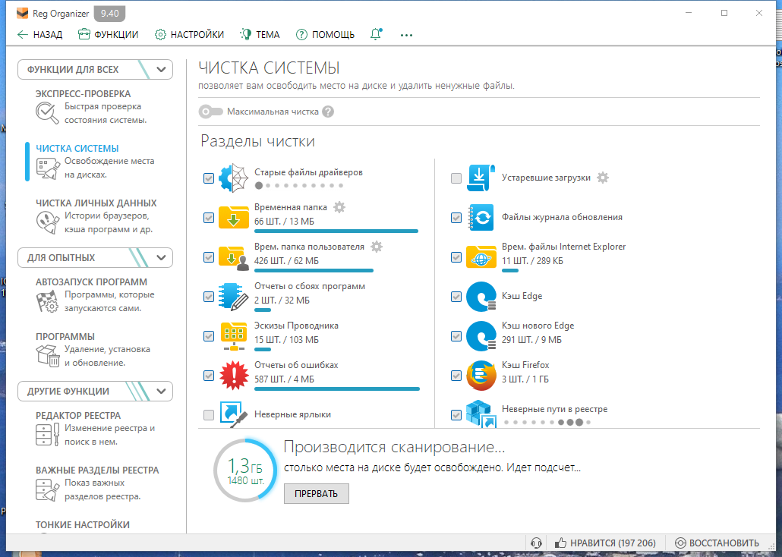
Task: Open the Тема menu
Action: [260, 34]
